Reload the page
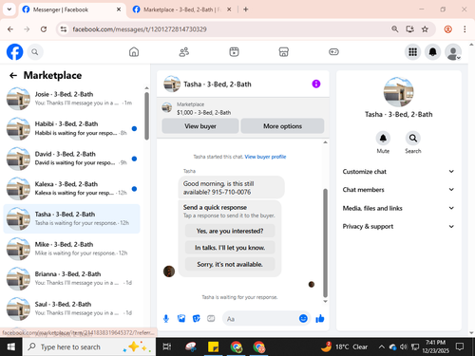 (x=44, y=29)
